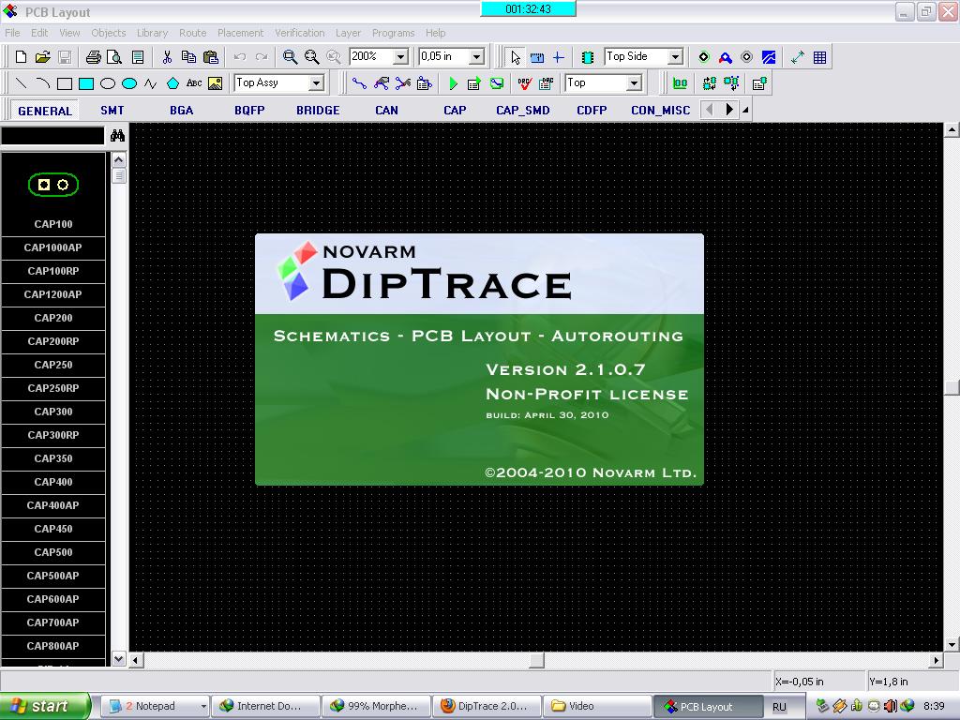Switch to the BRIDGE library tab
960x720 pixels.
pos(318,111)
